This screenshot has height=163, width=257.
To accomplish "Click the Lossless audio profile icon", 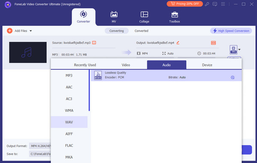I will pyautogui.click(x=98, y=75).
